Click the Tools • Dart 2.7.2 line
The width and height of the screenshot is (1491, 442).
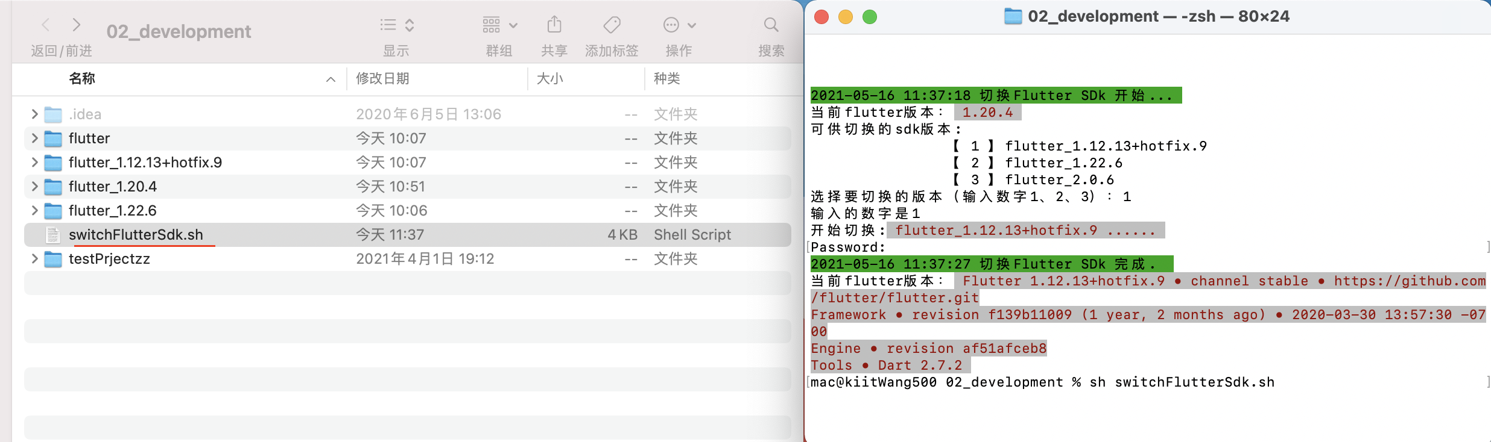click(890, 365)
